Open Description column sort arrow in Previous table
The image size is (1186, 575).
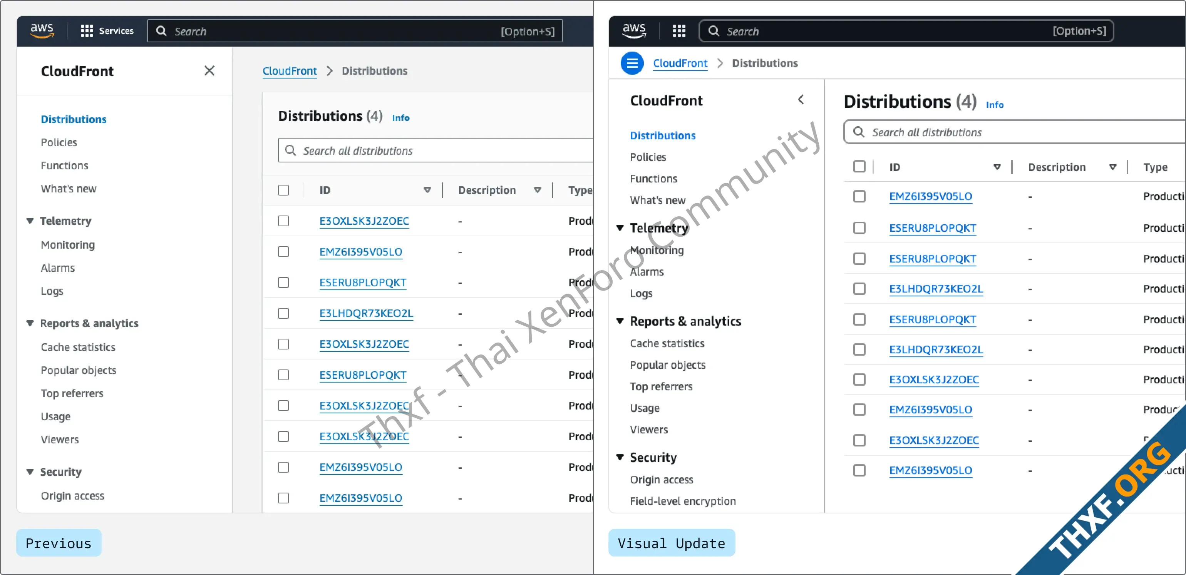[537, 190]
